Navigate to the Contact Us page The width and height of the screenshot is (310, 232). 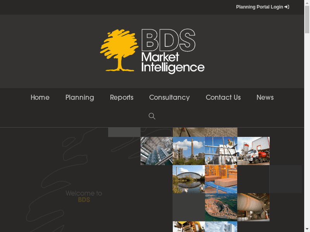(223, 97)
